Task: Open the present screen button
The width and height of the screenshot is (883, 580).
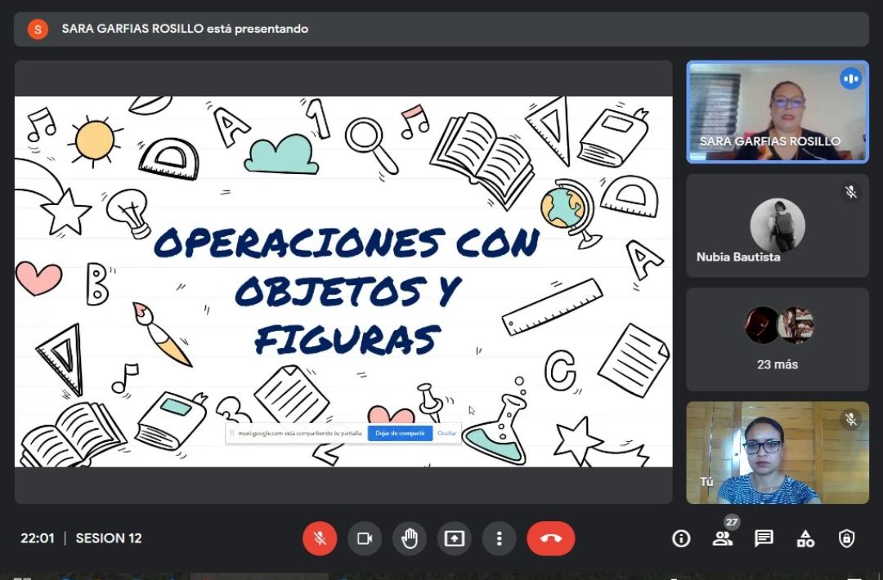Action: 454,538
